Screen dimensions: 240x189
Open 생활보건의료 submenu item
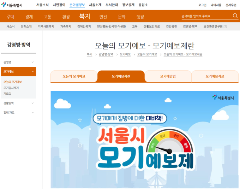click(x=151, y=26)
